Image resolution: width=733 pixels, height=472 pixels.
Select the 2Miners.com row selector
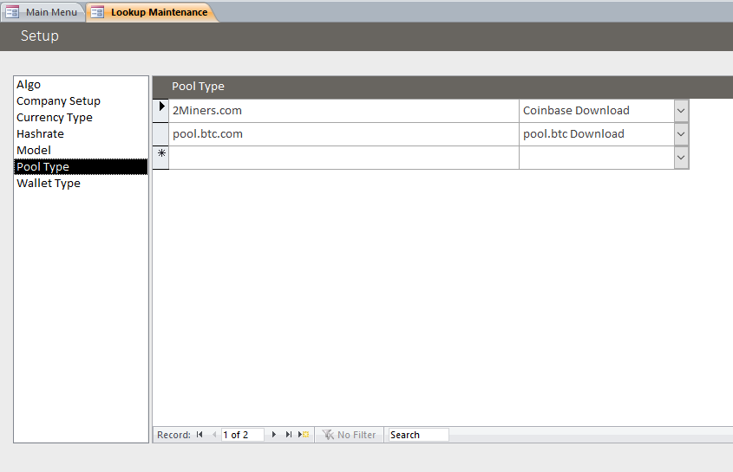click(x=160, y=111)
